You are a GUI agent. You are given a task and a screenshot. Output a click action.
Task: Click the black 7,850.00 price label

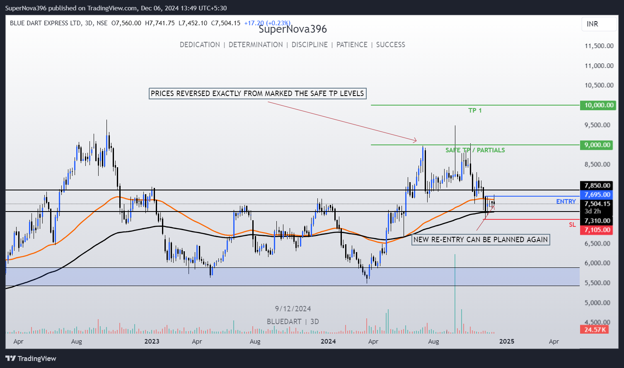coord(597,185)
